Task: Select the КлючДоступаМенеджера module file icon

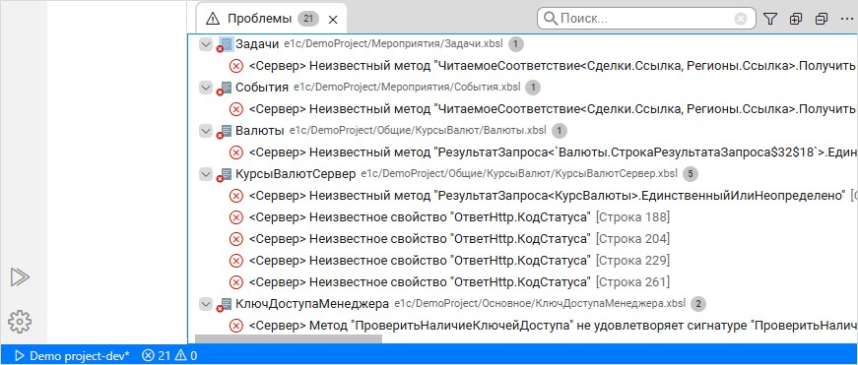Action: point(225,304)
